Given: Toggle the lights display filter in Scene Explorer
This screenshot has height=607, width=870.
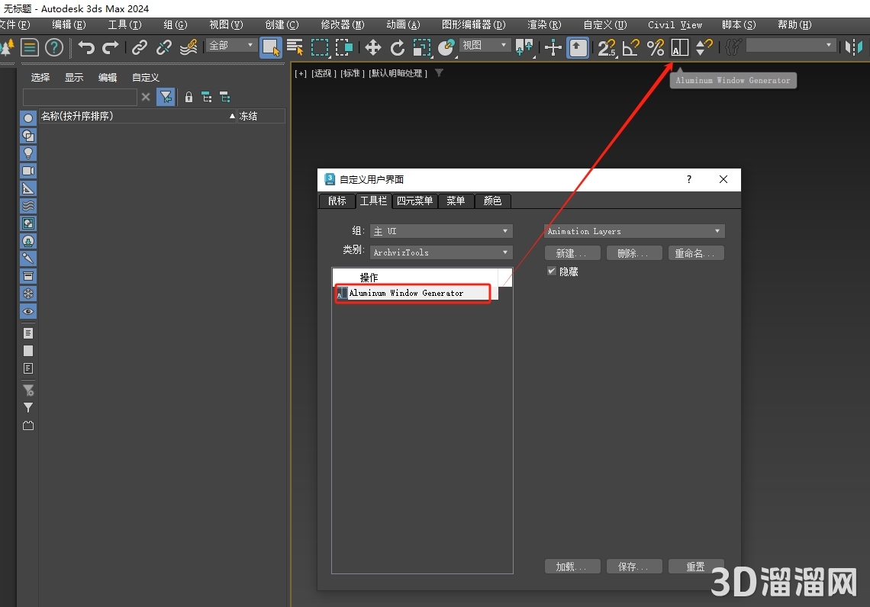Looking at the screenshot, I should point(28,153).
